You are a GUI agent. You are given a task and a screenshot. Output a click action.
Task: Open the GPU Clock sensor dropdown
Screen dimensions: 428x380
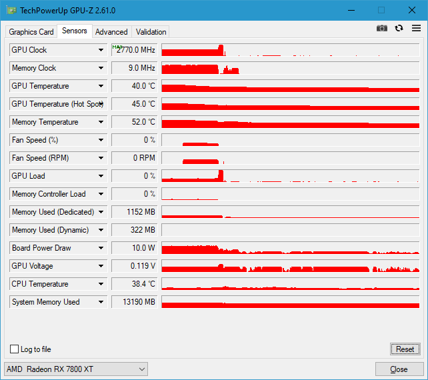click(101, 50)
